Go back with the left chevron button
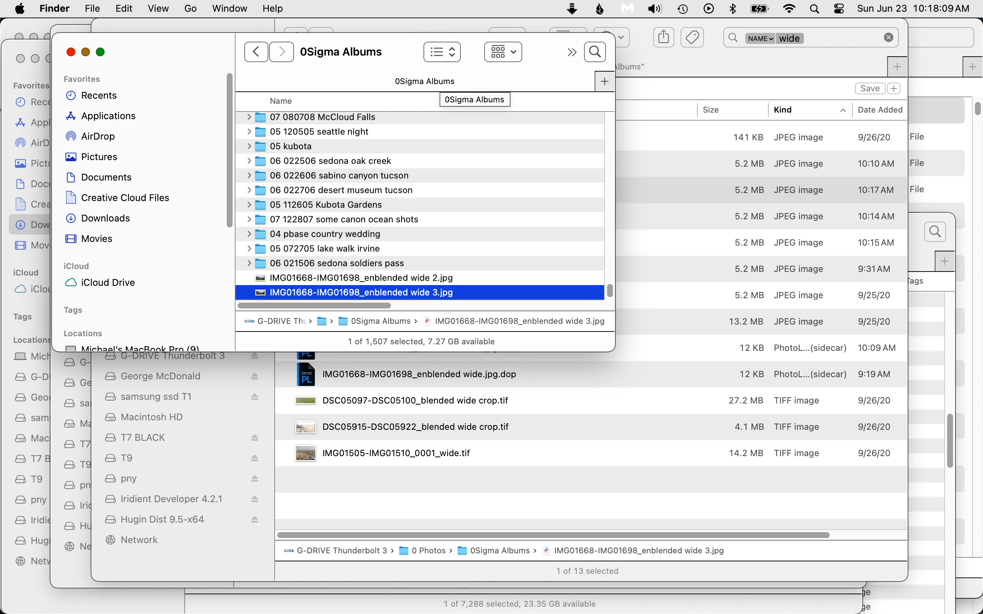983x614 pixels. click(256, 52)
